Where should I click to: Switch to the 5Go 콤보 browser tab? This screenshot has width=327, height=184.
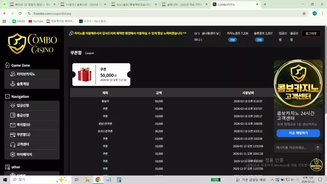[x=134, y=4]
